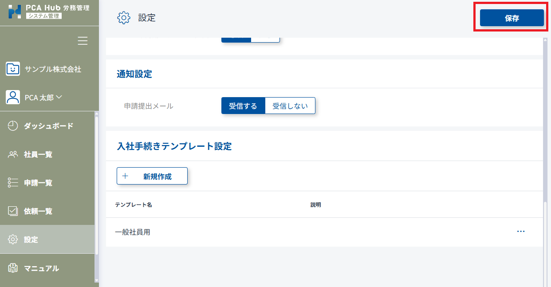The width and height of the screenshot is (551, 287).
Task: Open options menu for 一般社員用 template
Action: click(x=520, y=232)
